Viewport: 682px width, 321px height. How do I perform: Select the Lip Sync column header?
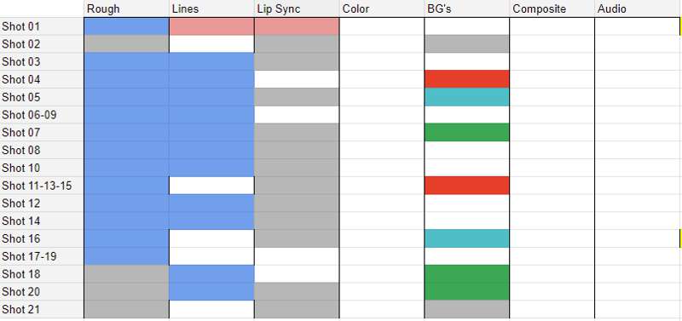[x=297, y=9]
